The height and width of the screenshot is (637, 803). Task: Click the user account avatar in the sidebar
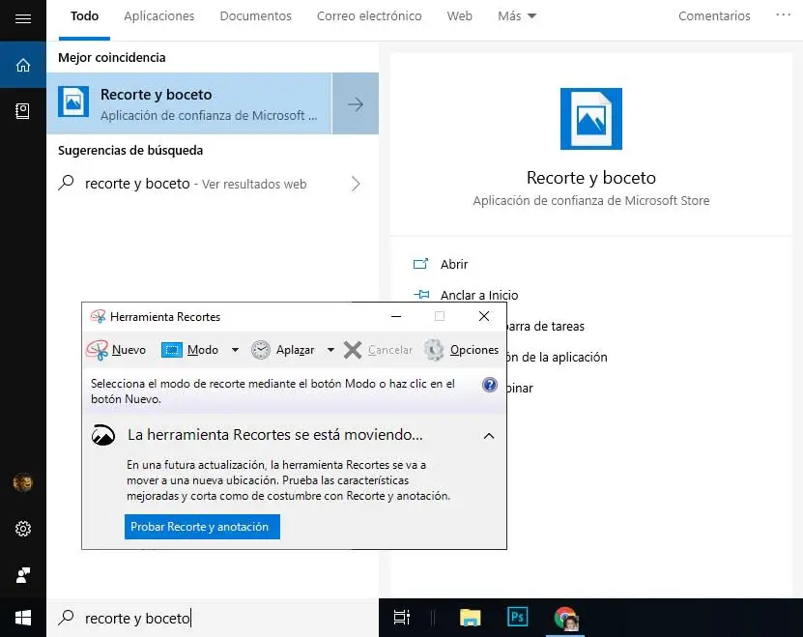coord(22,482)
